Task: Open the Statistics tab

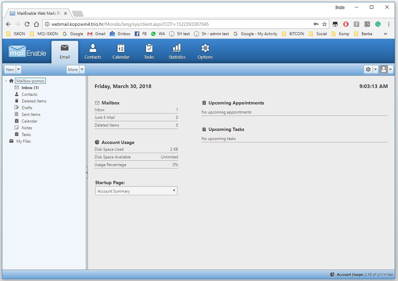Action: coord(177,52)
